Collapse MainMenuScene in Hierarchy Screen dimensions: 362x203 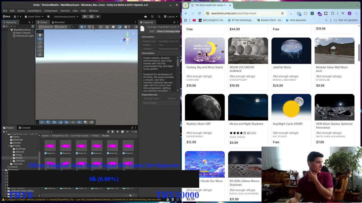tap(9, 30)
